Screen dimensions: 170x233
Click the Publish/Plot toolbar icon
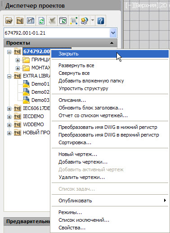[x=85, y=21]
